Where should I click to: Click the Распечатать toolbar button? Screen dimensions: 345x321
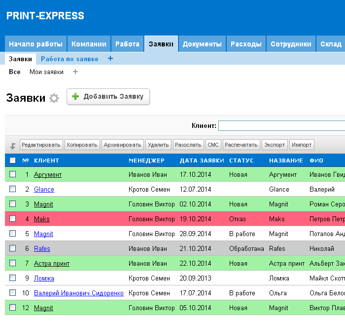coord(241,145)
